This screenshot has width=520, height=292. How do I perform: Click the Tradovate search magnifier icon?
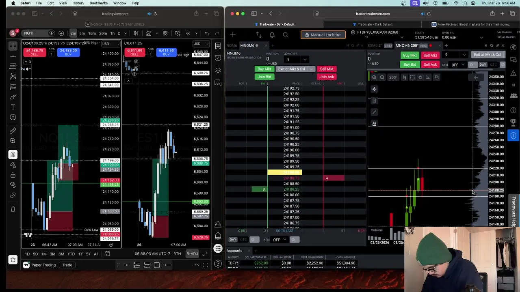[285, 35]
